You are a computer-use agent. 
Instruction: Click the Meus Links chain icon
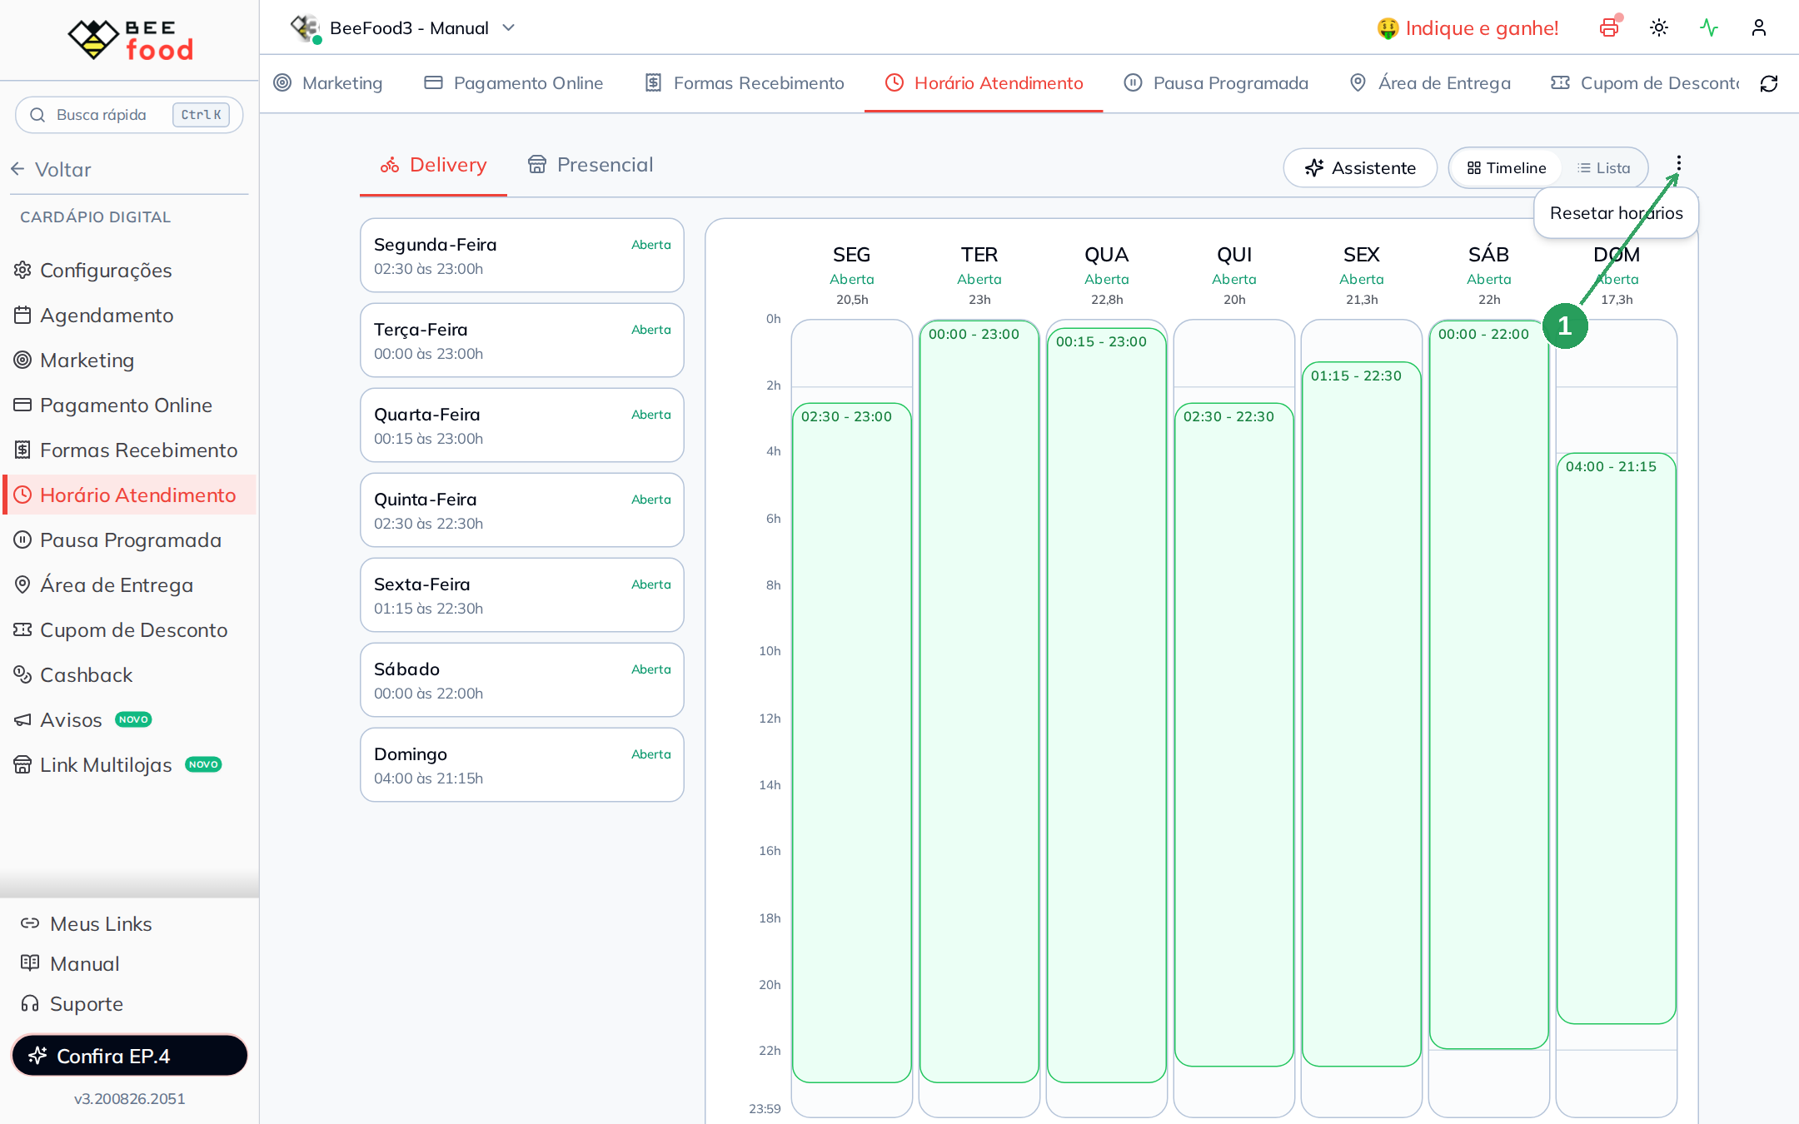[30, 923]
